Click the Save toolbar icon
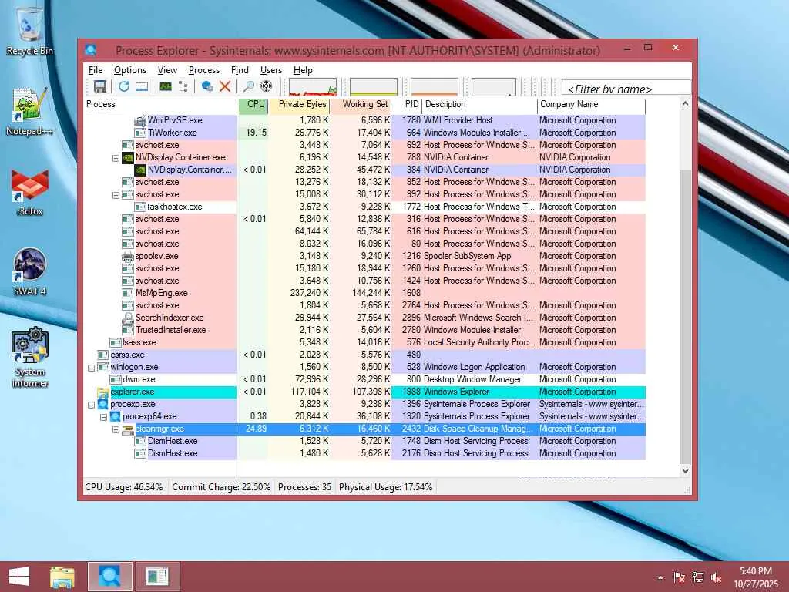The height and width of the screenshot is (592, 789). point(99,86)
